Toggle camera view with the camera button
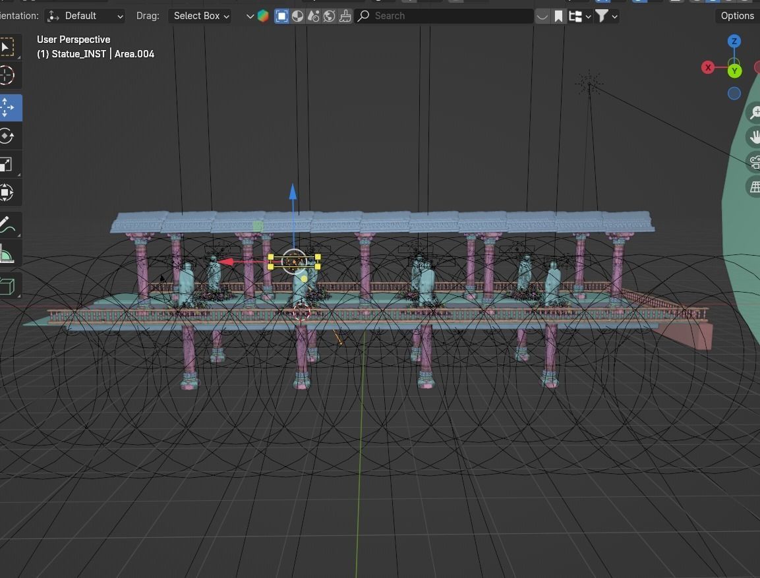 point(753,162)
